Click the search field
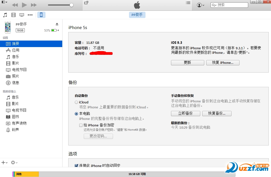This screenshot has height=177, width=271. pos(229,5)
